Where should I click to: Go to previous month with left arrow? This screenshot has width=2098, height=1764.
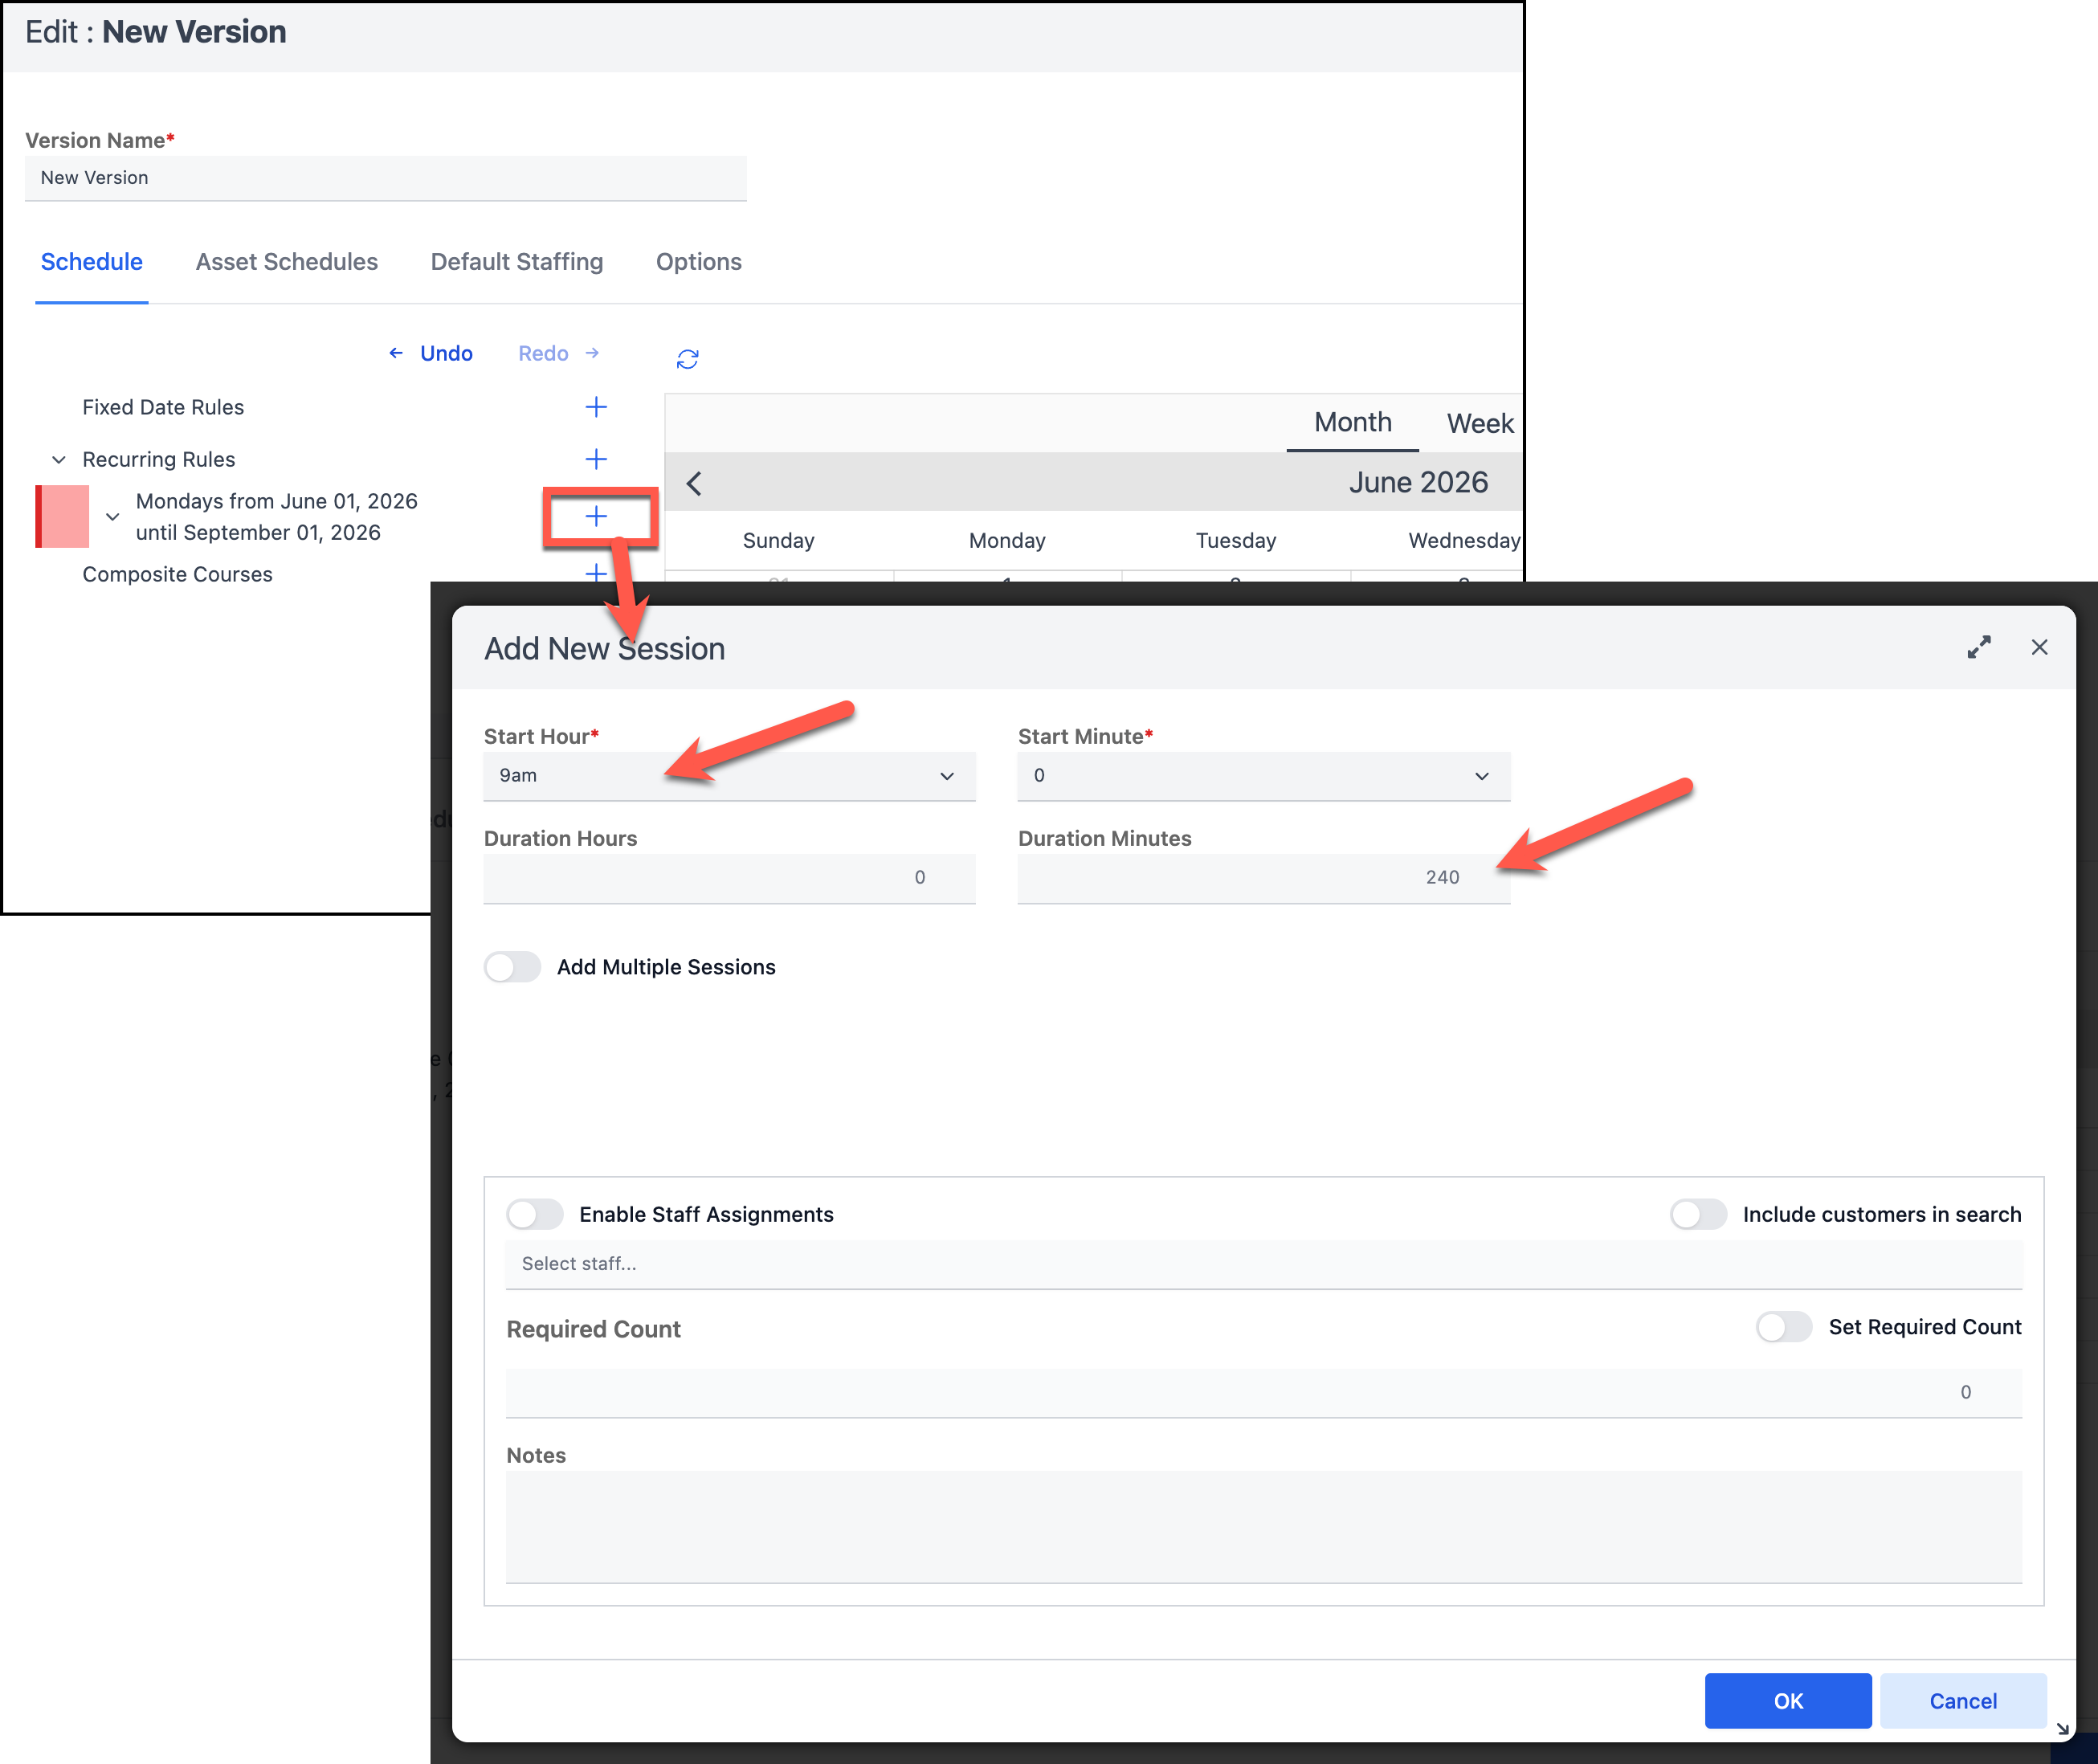[694, 483]
